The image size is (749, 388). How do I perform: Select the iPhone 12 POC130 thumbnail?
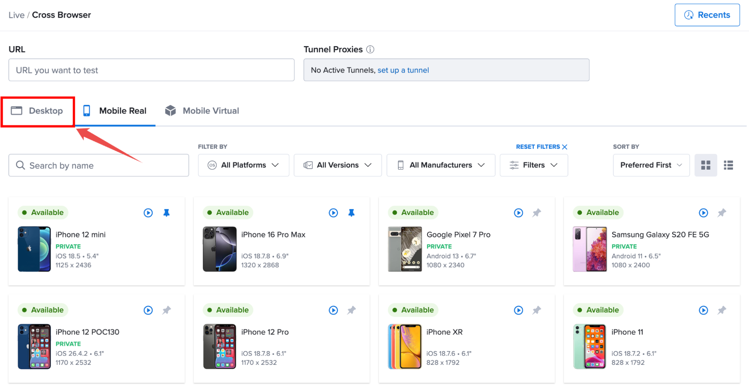34,346
